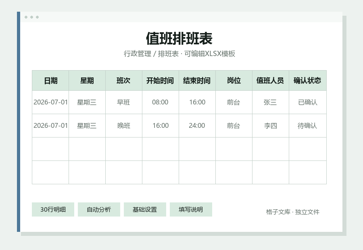The height and width of the screenshot is (250, 363).
Task: Select the 张三 staff cell
Action: point(271,102)
